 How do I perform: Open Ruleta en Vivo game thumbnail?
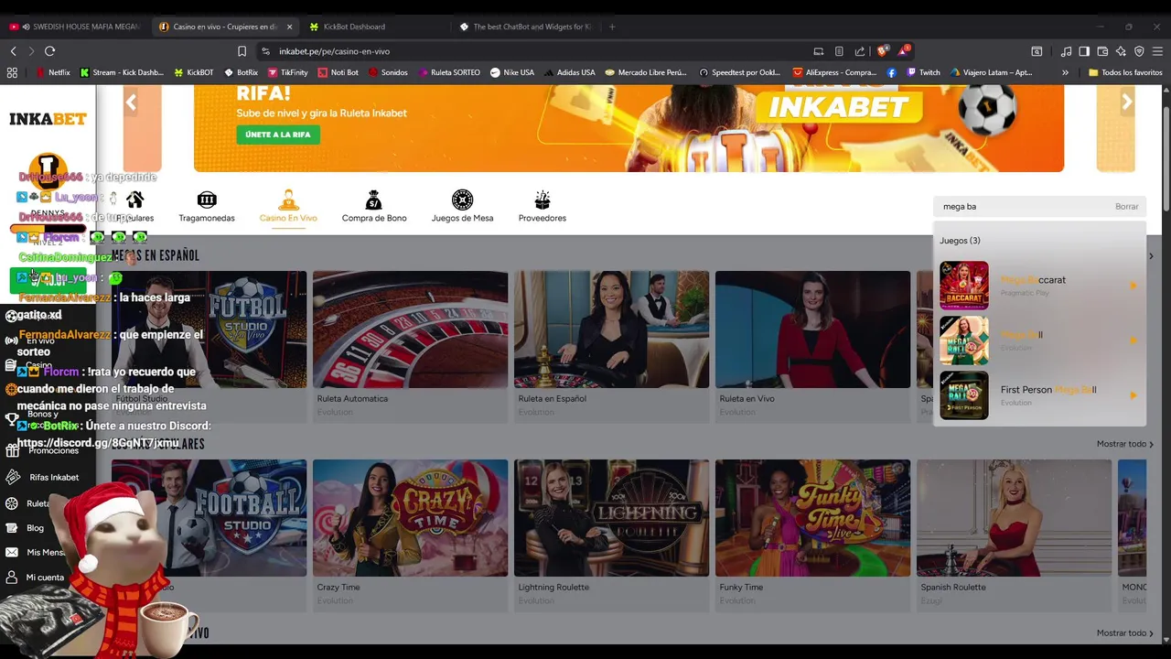pos(812,329)
